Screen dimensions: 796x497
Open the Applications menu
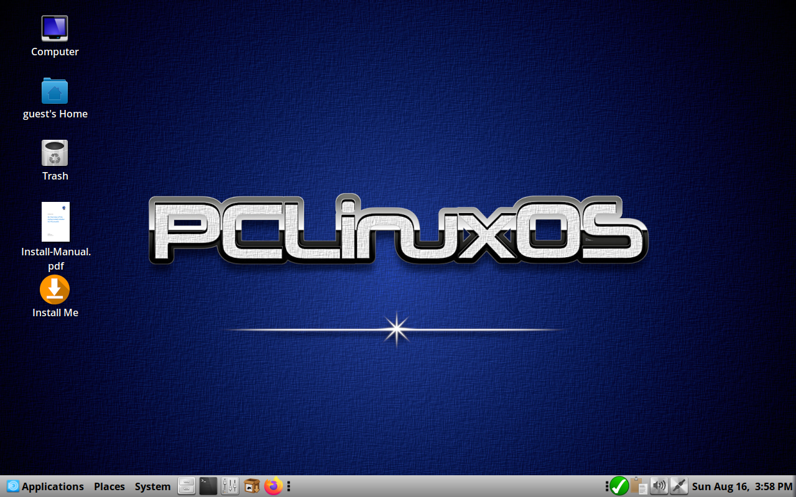[45, 486]
